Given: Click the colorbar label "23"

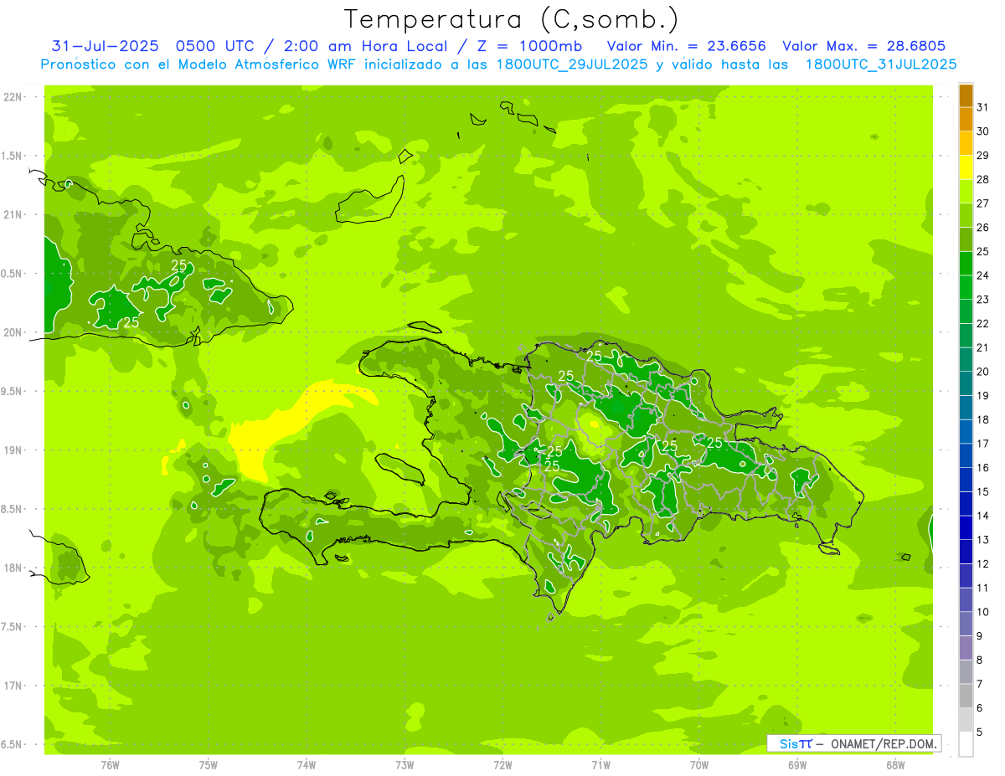Looking at the screenshot, I should tap(983, 299).
